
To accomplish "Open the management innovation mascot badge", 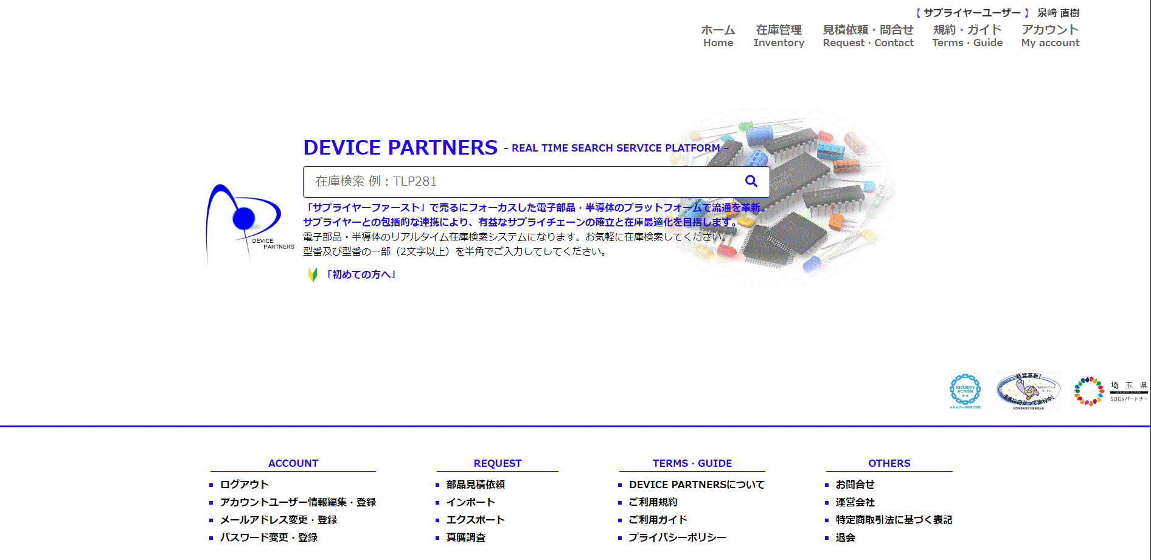I will coord(1028,391).
